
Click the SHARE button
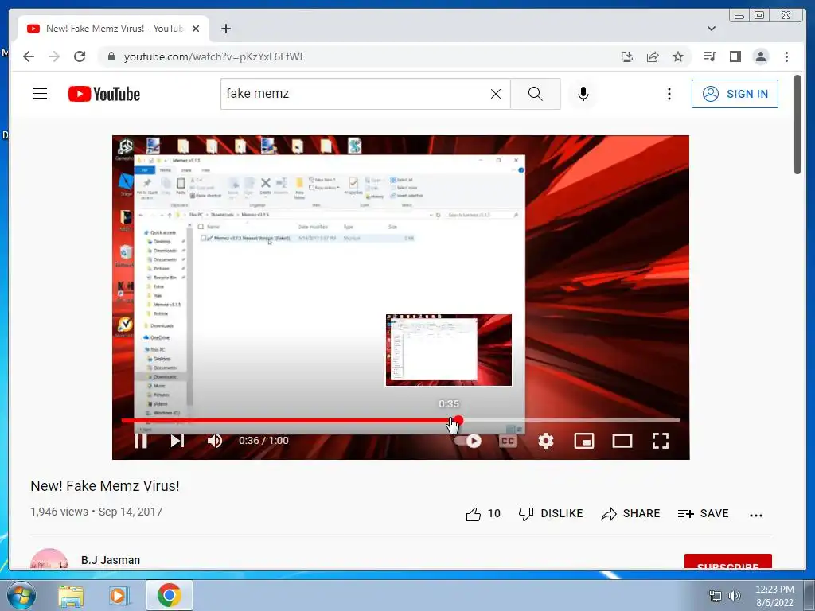pyautogui.click(x=630, y=514)
